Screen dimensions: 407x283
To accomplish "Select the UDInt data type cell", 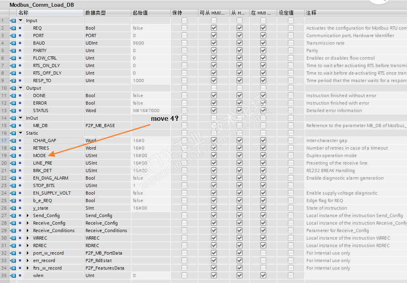I will tap(107, 43).
